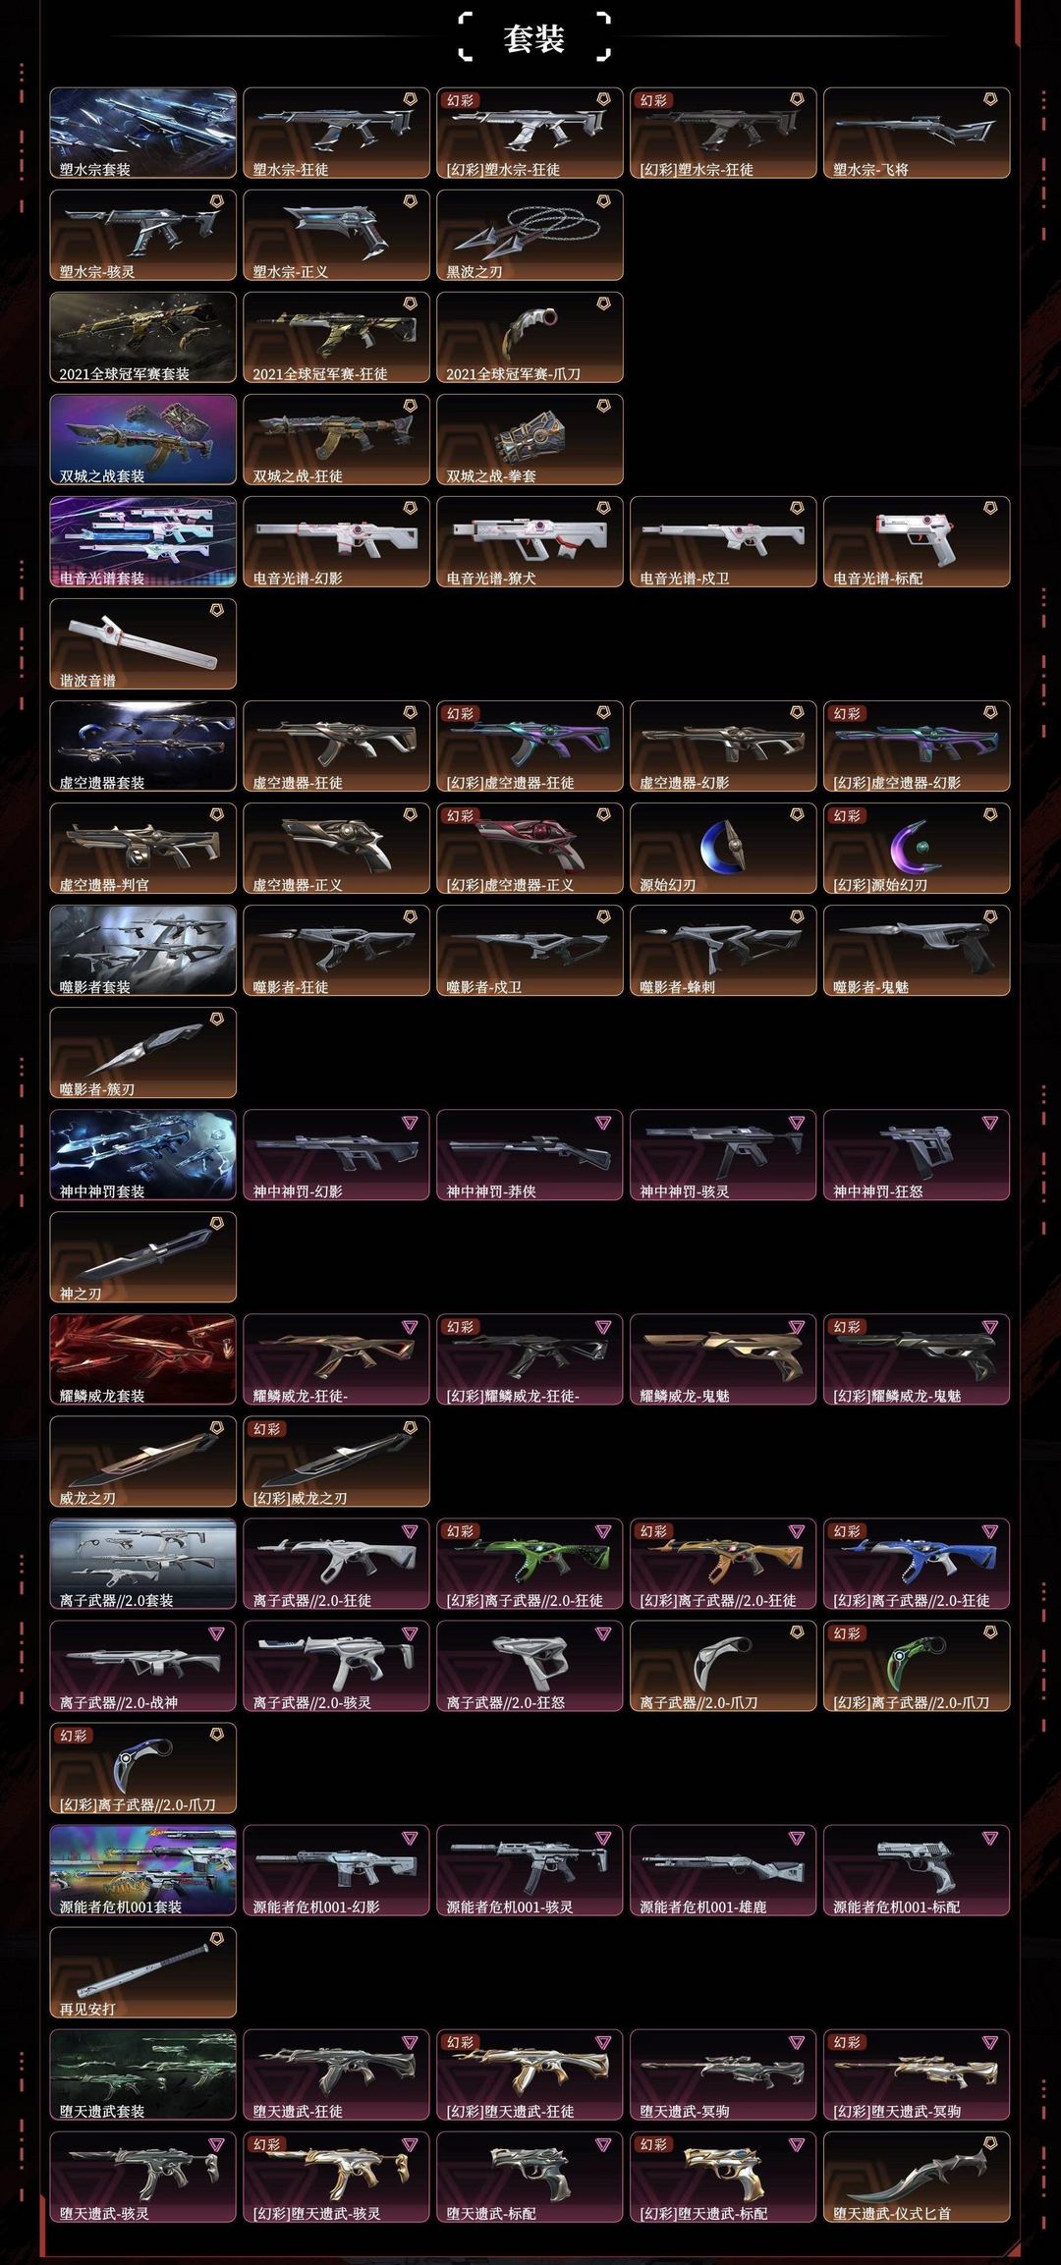
Task: Pick the 电音光谱-标配 white pistol icon
Action: point(917,541)
